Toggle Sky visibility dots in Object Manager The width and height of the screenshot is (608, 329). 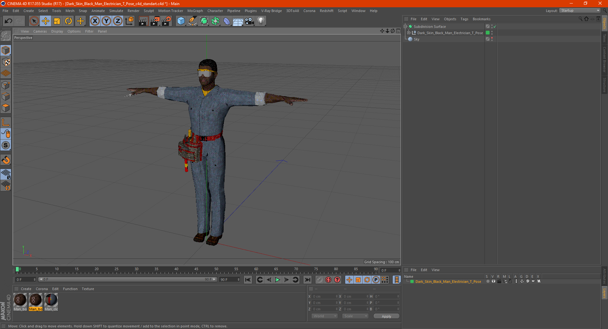(492, 39)
